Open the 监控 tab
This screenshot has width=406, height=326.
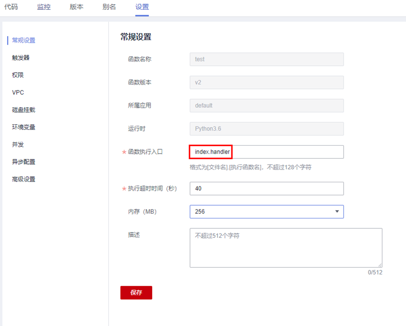44,7
